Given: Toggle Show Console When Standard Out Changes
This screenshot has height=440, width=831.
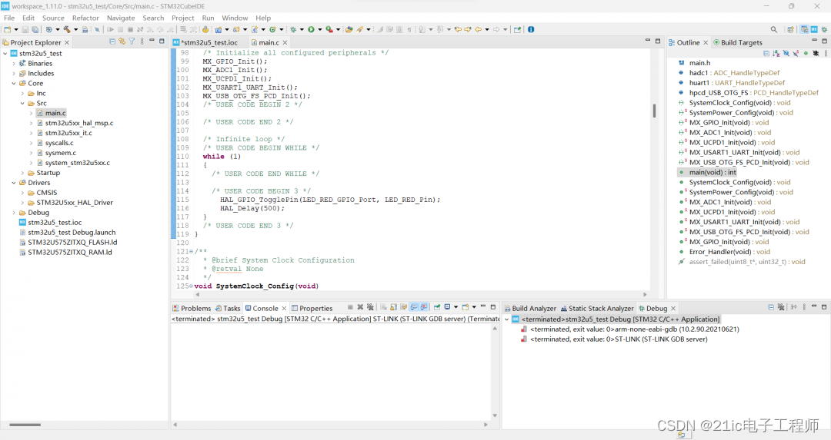Looking at the screenshot, I should point(414,307).
